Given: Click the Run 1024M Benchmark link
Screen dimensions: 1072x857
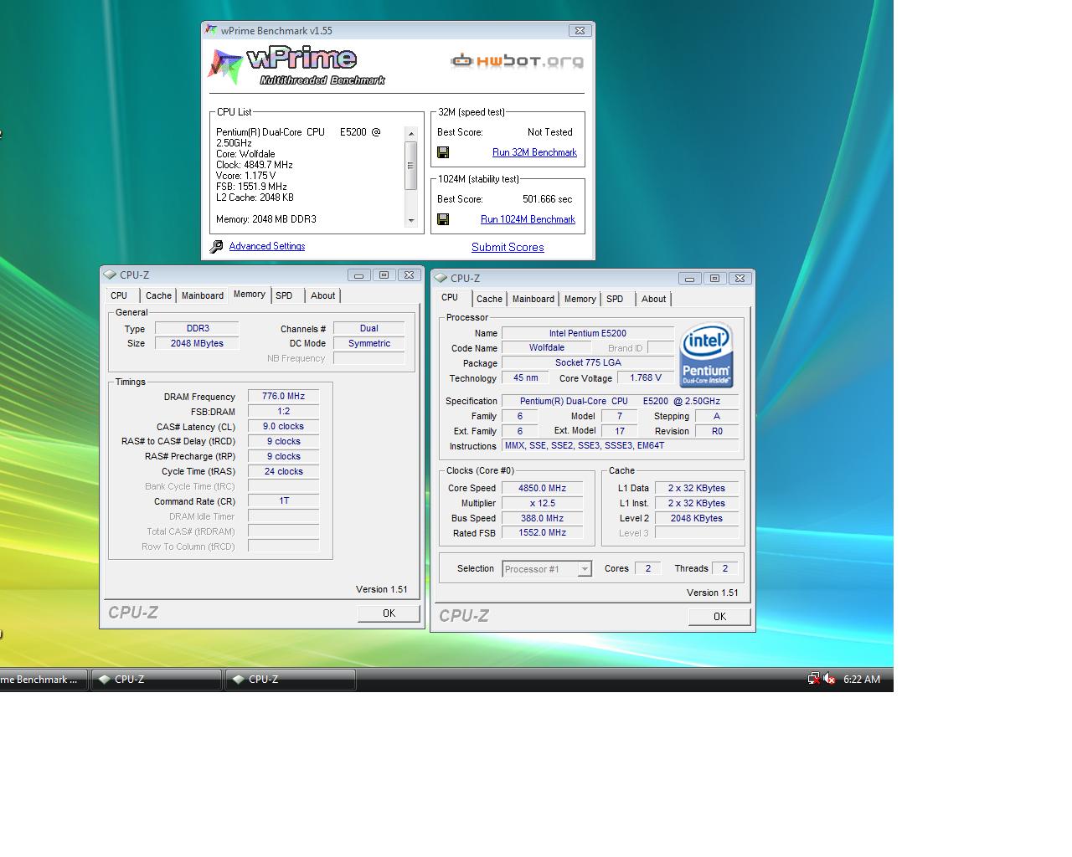Looking at the screenshot, I should tap(528, 219).
